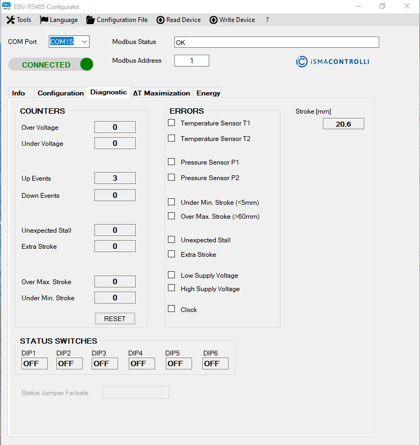This screenshot has height=445, width=420.
Task: Click the Write Device upload icon
Action: click(213, 20)
